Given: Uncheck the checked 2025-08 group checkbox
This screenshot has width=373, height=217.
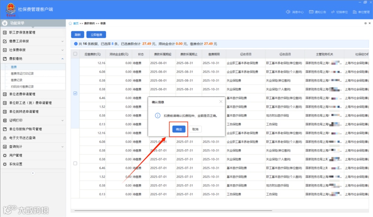Looking at the screenshot, I should [x=75, y=94].
